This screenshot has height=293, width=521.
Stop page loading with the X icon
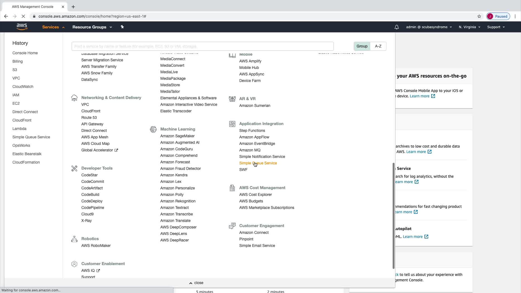[x=23, y=16]
